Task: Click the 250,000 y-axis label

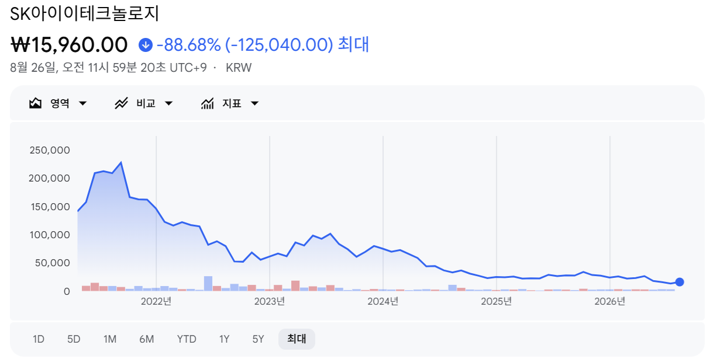Action: [50, 150]
